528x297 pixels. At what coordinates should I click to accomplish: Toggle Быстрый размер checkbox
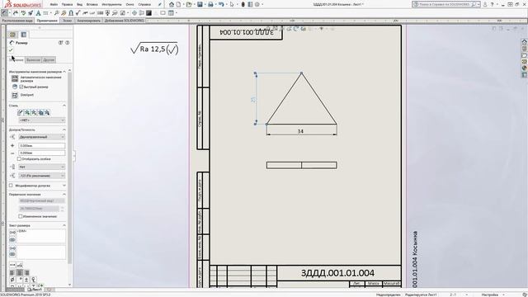(21, 87)
